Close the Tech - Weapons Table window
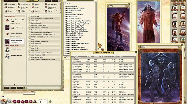 coord(136,52)
